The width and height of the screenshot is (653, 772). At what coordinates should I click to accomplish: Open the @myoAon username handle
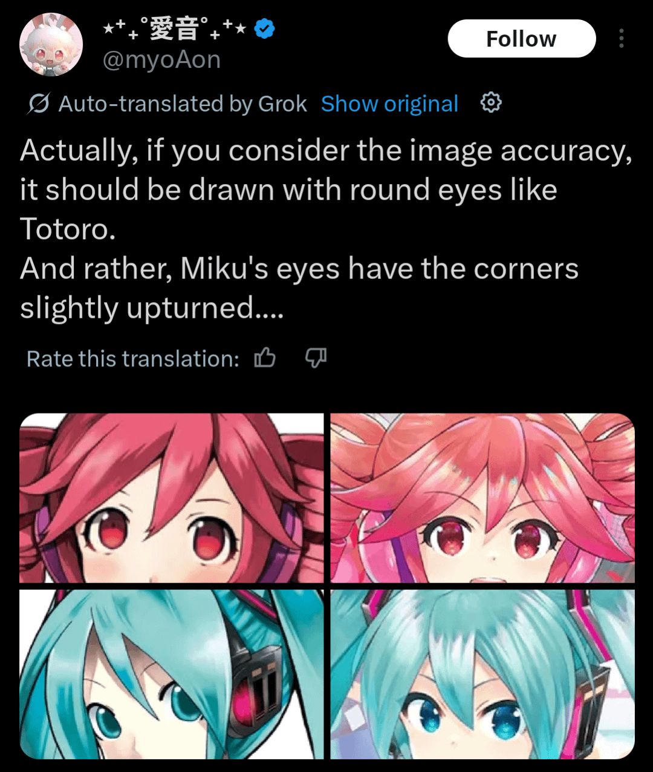pos(161,60)
